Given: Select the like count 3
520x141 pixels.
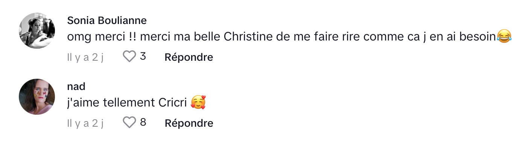Looking at the screenshot, I should click(x=143, y=57).
